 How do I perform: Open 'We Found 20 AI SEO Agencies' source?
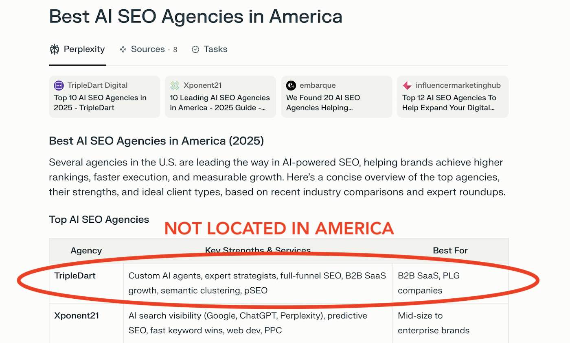(x=337, y=97)
